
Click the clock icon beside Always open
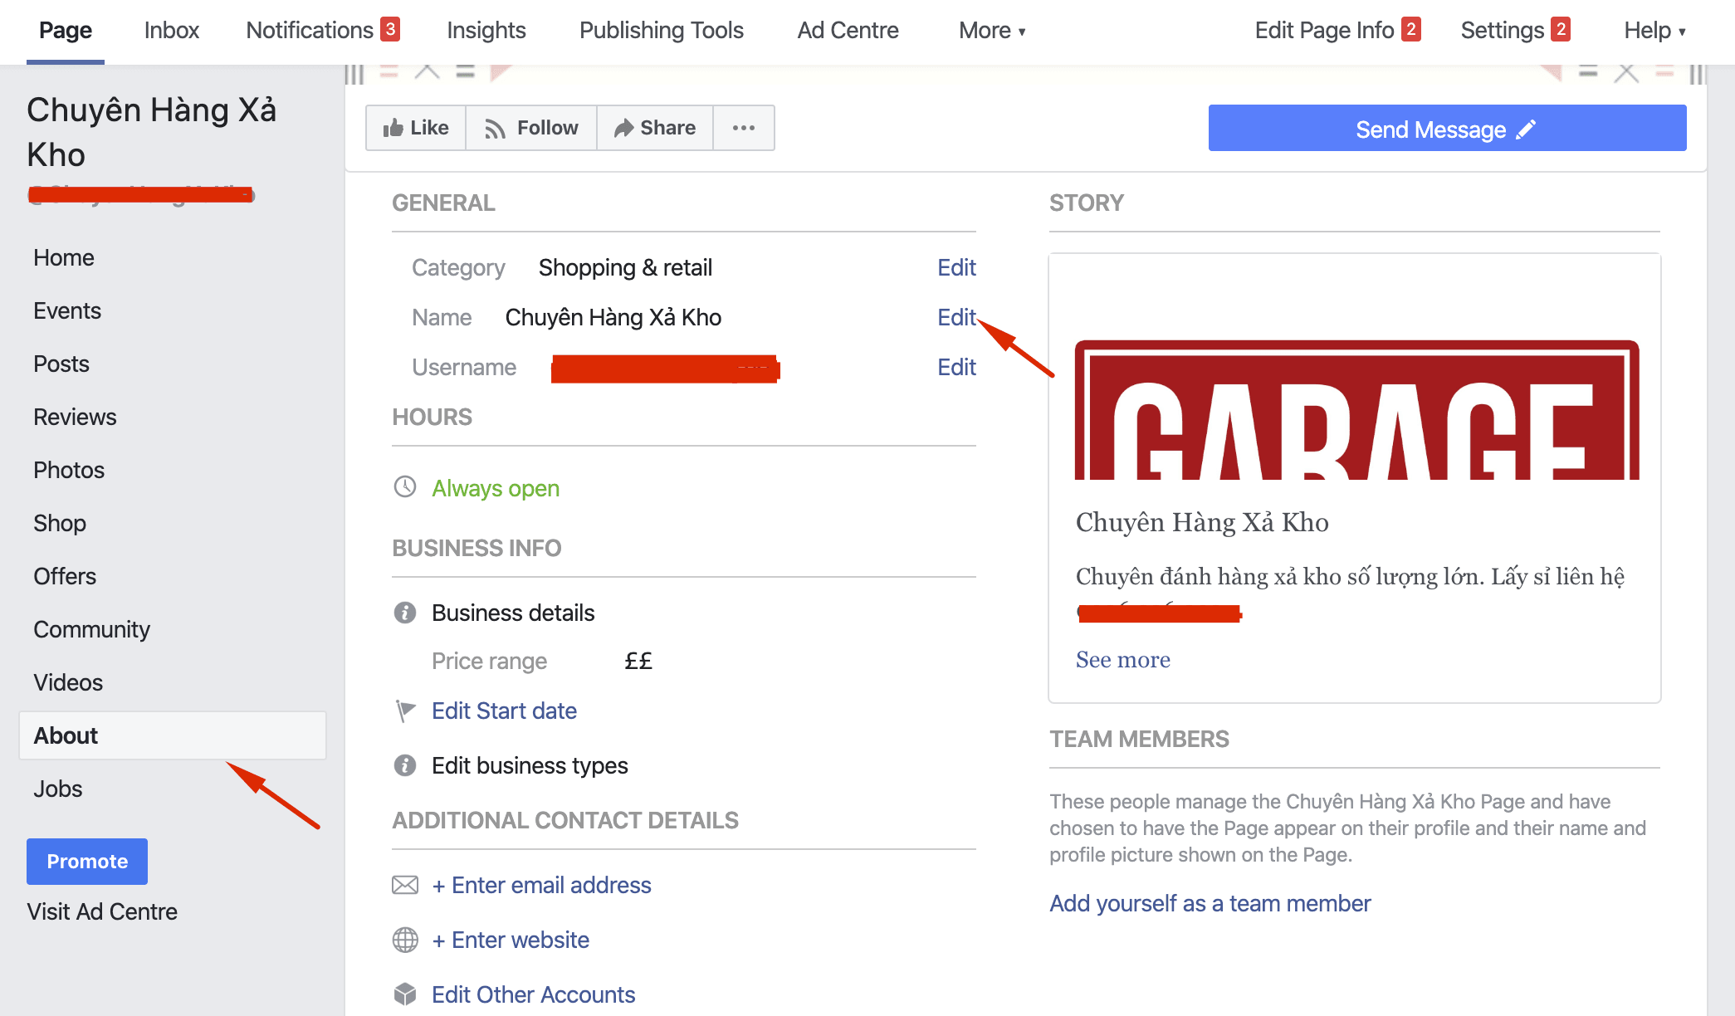(405, 486)
